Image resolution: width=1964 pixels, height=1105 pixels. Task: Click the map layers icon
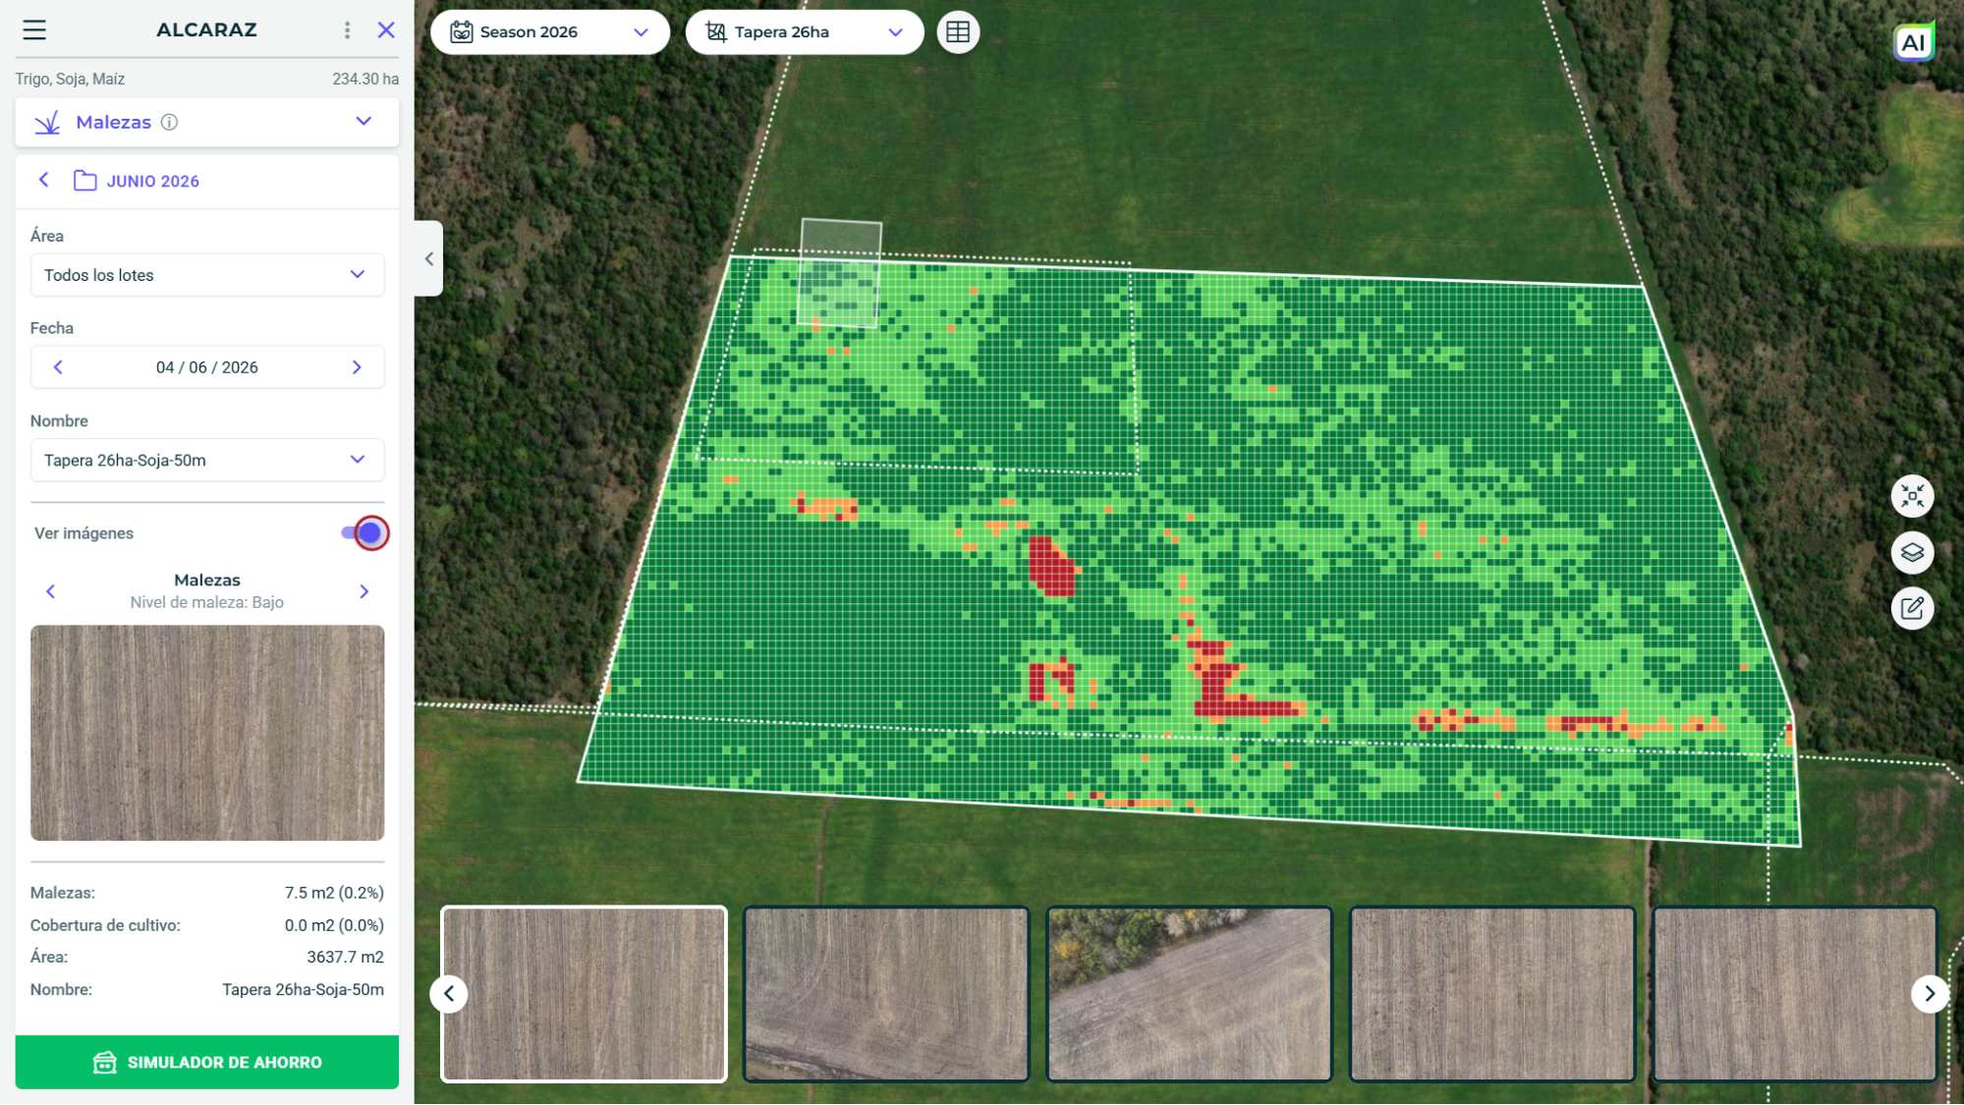click(x=1912, y=552)
